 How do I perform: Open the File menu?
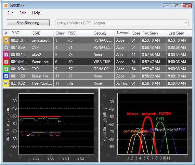click(10, 13)
